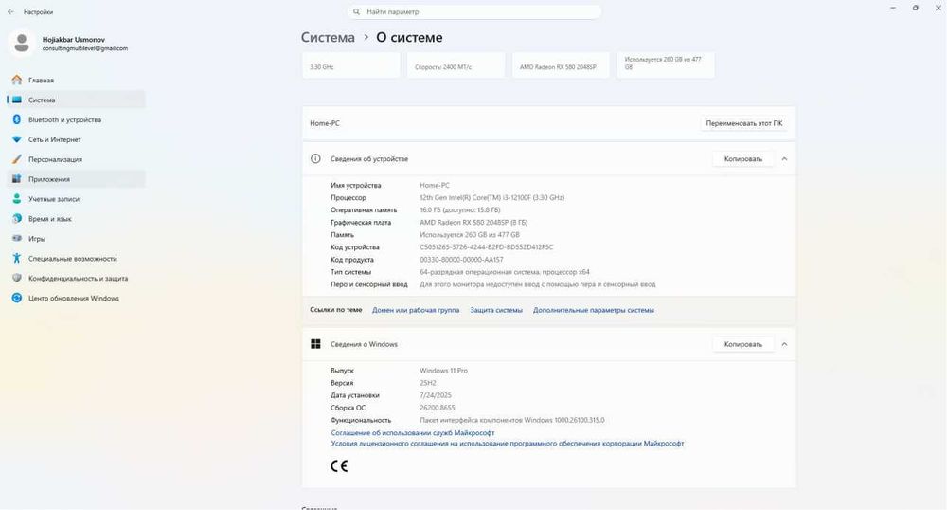Click the 3.30 GHz spec card

(351, 65)
